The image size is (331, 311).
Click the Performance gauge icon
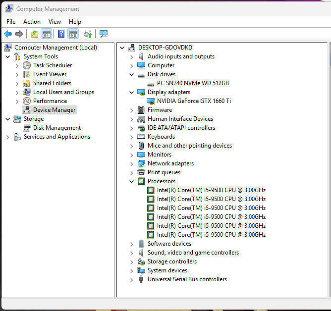[x=27, y=101]
